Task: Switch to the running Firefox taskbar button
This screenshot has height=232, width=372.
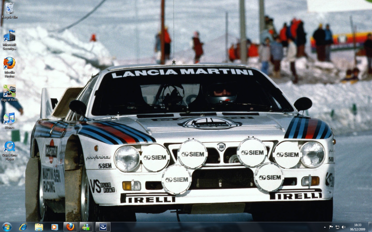Action: (x=70, y=227)
